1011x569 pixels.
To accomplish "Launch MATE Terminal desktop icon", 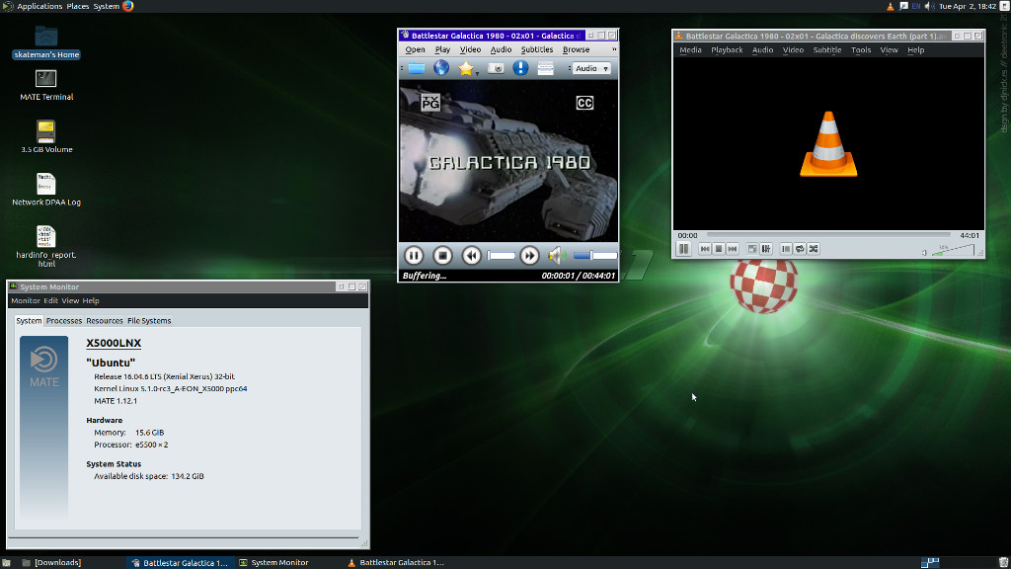I will [46, 85].
